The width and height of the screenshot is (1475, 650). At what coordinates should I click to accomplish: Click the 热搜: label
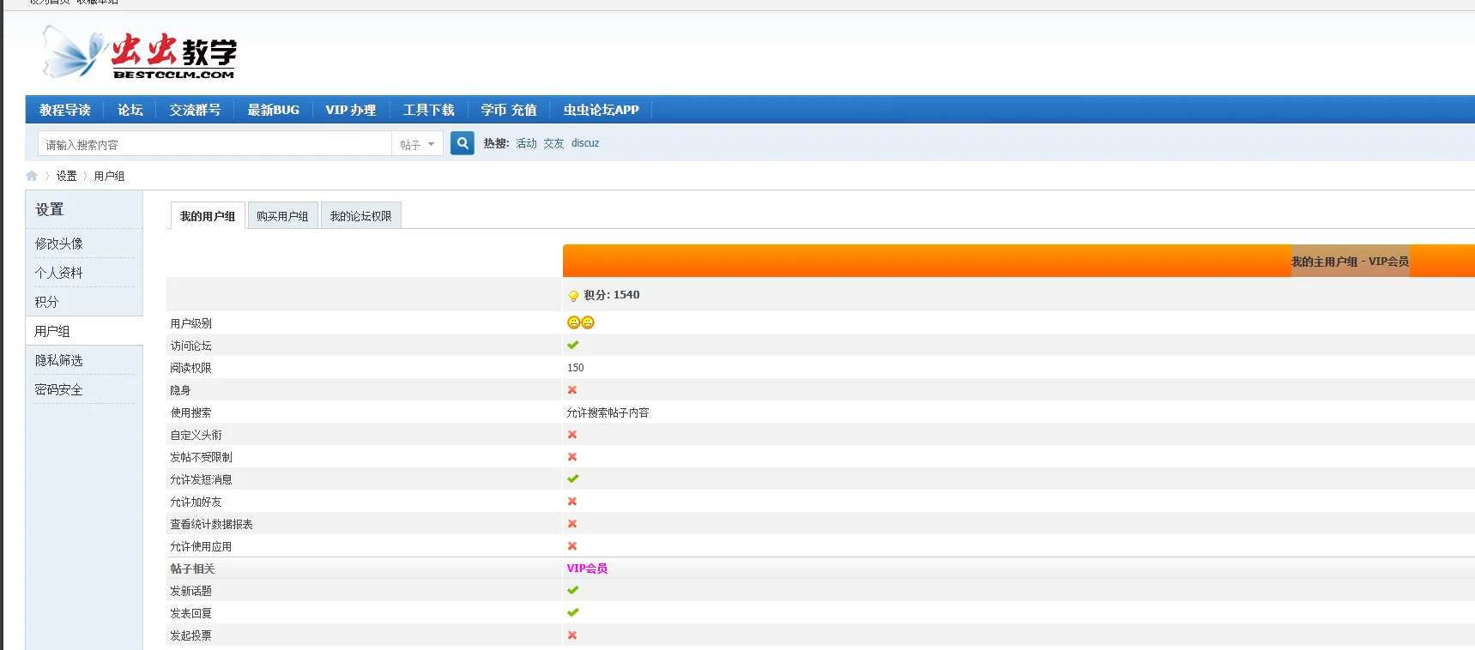tap(496, 143)
